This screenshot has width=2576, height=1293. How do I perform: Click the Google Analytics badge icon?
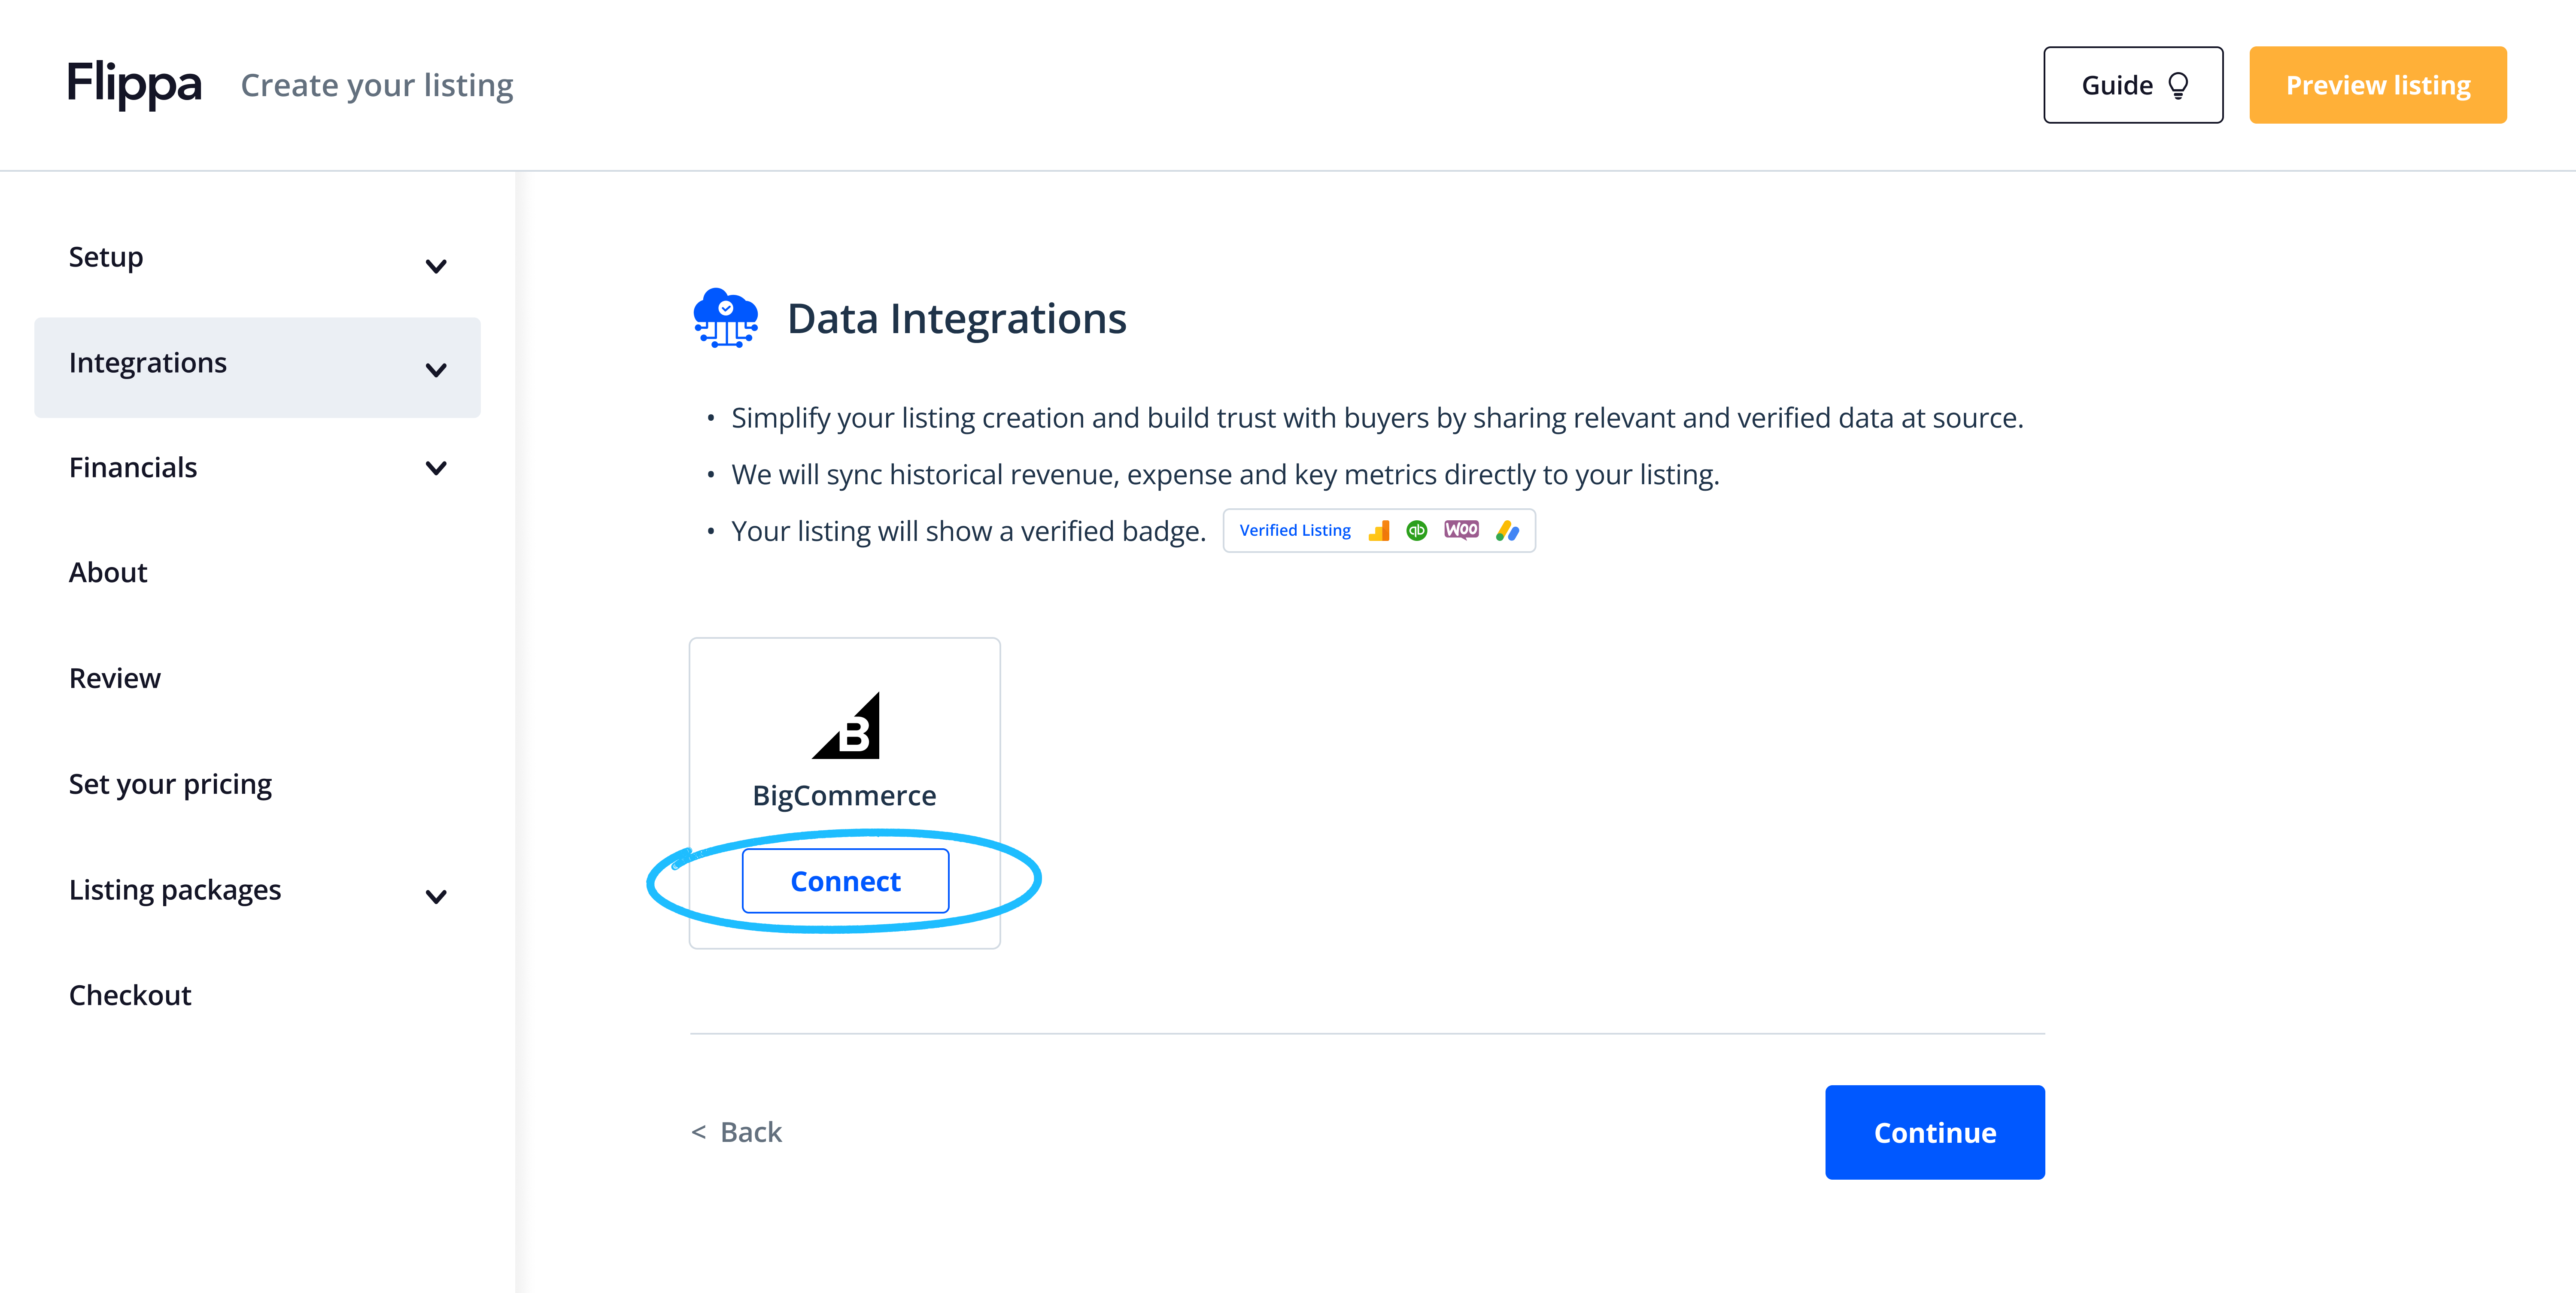click(1379, 531)
